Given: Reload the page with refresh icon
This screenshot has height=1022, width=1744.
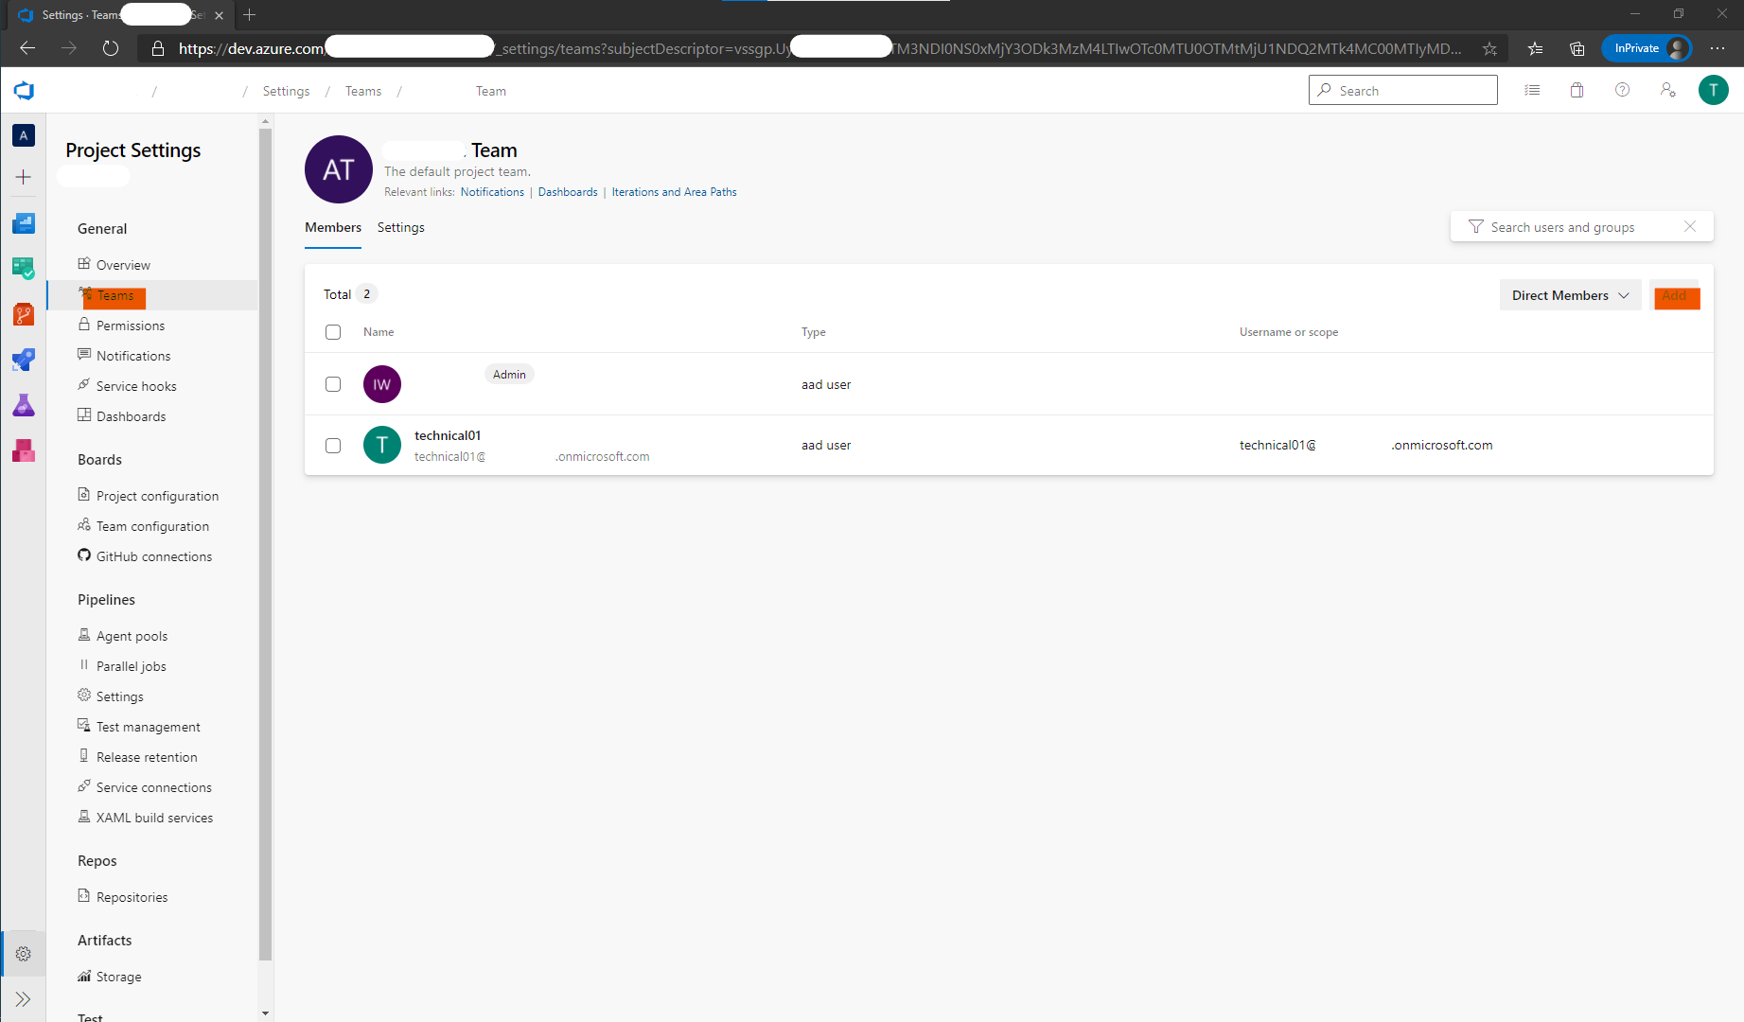Looking at the screenshot, I should pyautogui.click(x=111, y=48).
